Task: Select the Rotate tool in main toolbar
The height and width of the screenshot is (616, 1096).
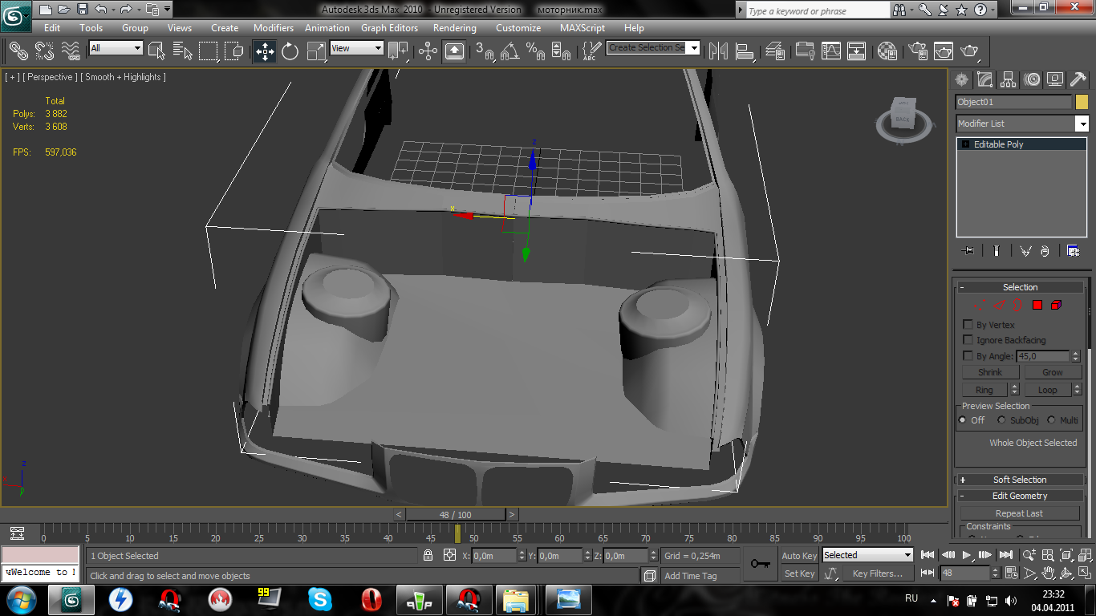Action: coord(290,51)
